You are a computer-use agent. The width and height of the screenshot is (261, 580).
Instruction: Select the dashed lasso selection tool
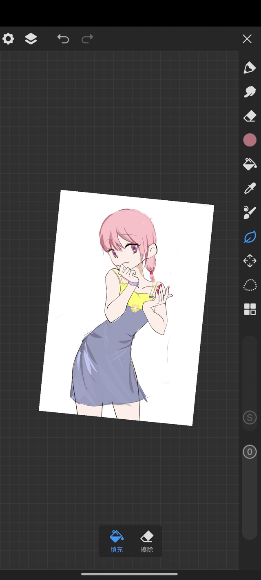[x=250, y=285]
